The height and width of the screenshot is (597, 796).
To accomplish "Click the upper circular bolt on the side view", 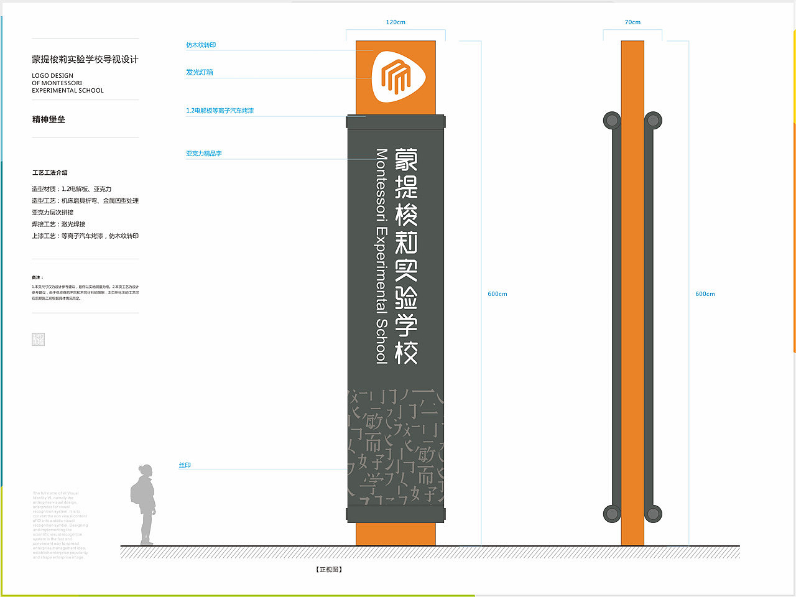I will tap(613, 119).
